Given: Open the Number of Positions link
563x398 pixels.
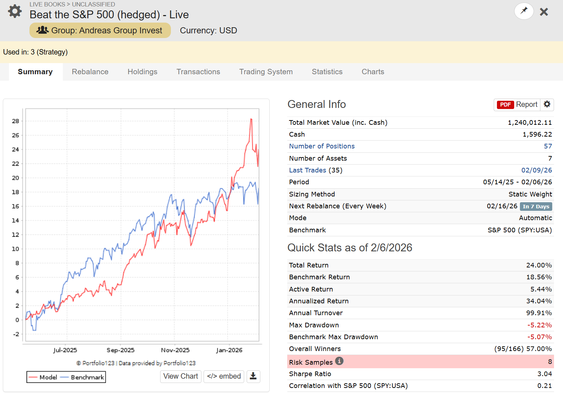Looking at the screenshot, I should click(x=322, y=146).
